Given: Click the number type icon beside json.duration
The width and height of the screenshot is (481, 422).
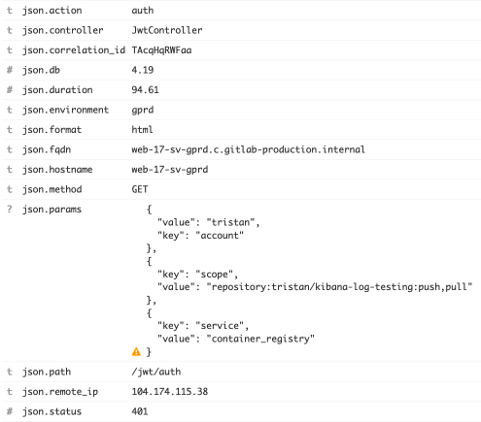Looking at the screenshot, I should click(10, 89).
